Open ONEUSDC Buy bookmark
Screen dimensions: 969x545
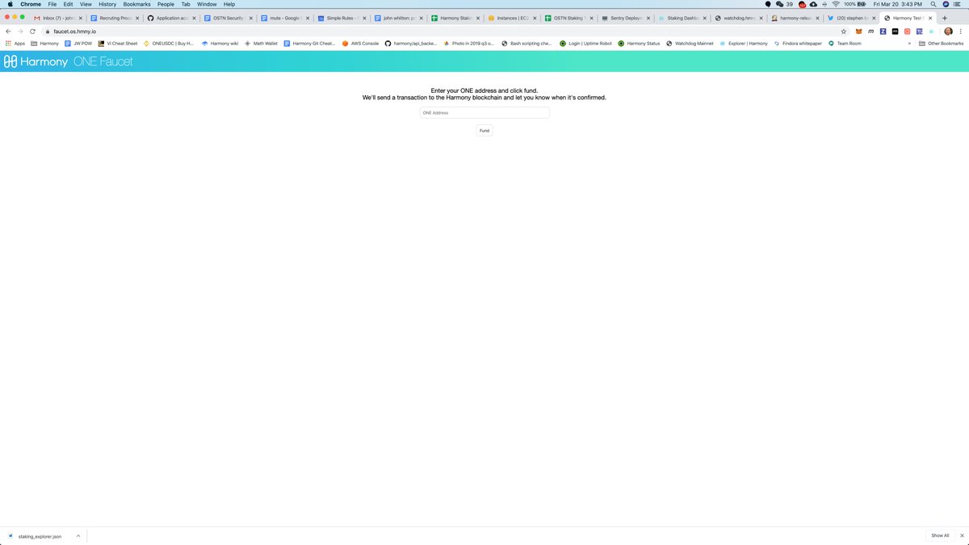169,43
